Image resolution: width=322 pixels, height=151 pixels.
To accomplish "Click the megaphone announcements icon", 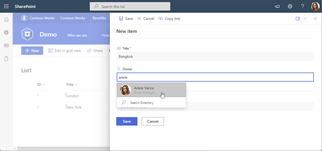I will click(x=277, y=6).
